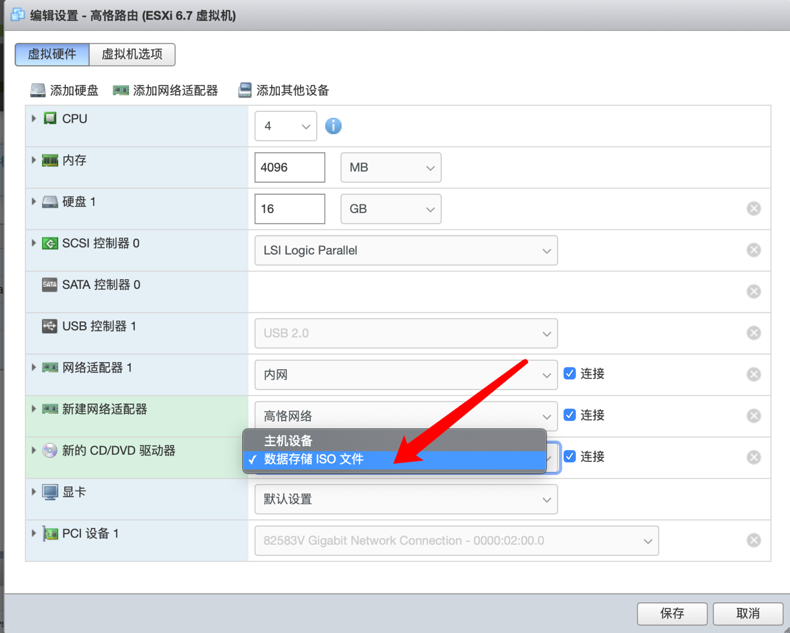Click the CPU info icon
Image resolution: width=790 pixels, height=633 pixels.
point(334,126)
